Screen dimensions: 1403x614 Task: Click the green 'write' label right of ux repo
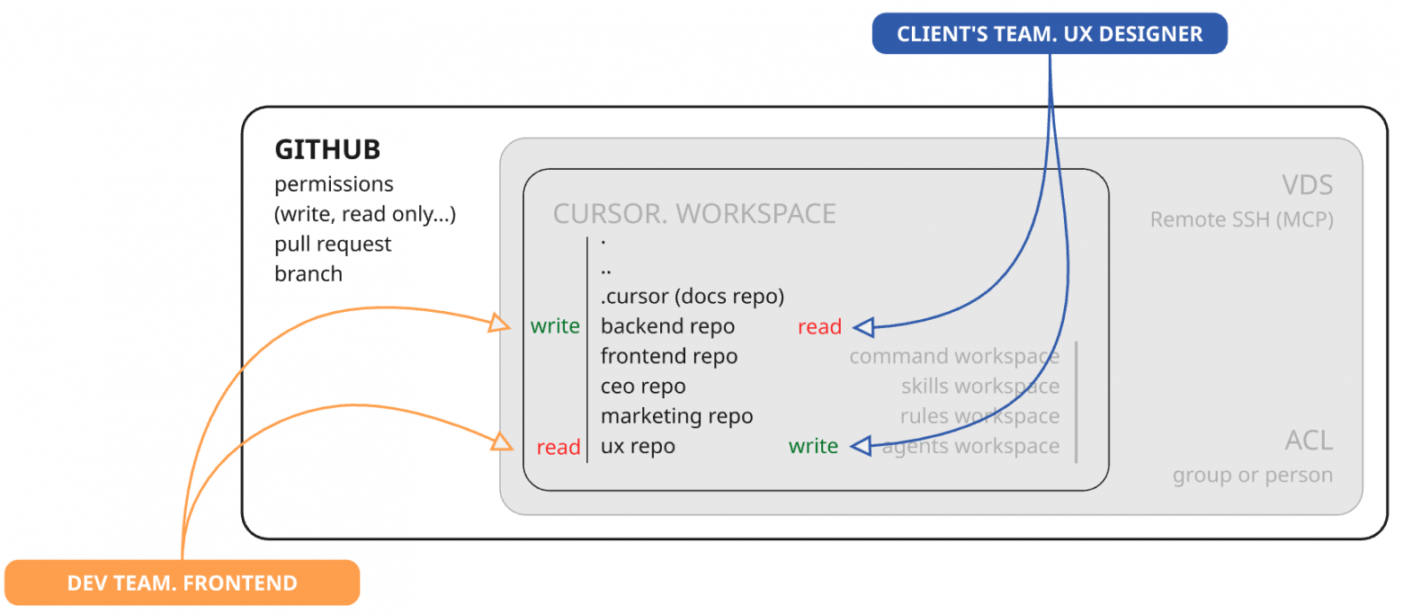[x=813, y=446]
